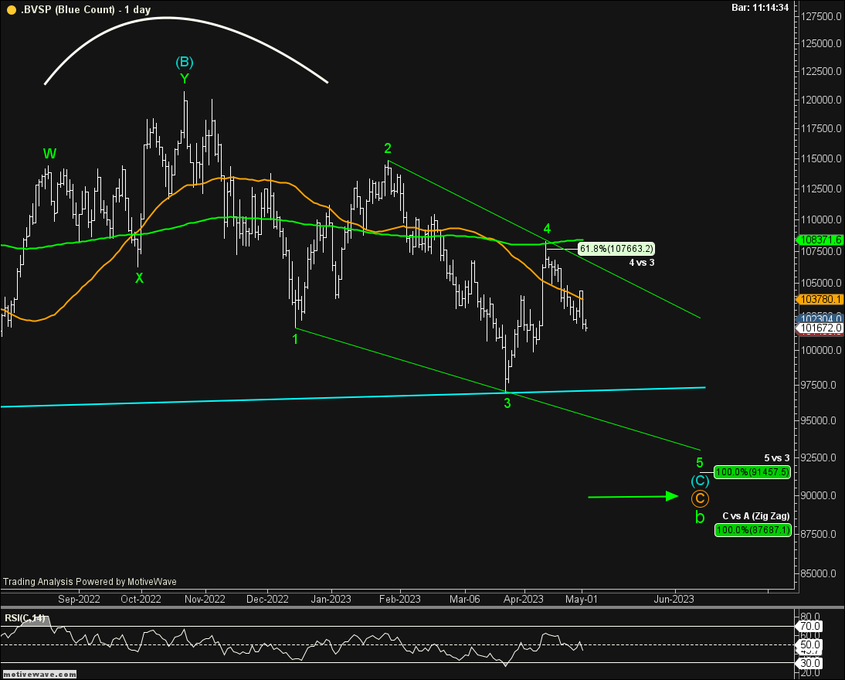This screenshot has width=845, height=680.
Task: Click the RSI 50.0 midline level tag
Action: tap(809, 644)
